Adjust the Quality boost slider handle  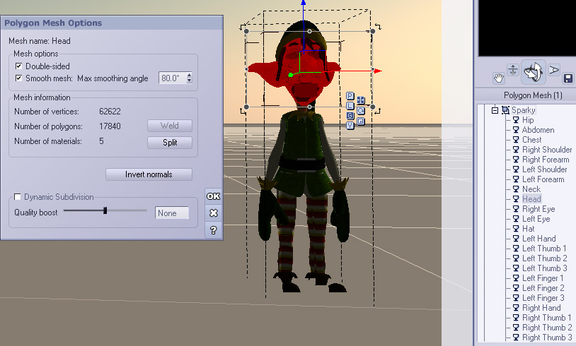pyautogui.click(x=105, y=210)
